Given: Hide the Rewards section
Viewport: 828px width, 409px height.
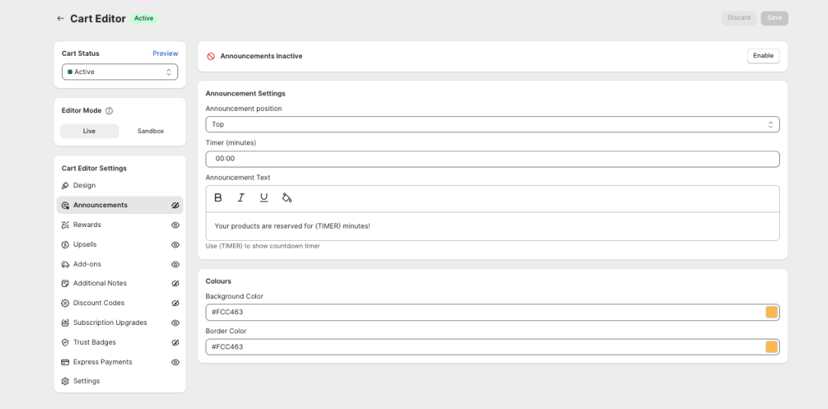Looking at the screenshot, I should pyautogui.click(x=176, y=225).
